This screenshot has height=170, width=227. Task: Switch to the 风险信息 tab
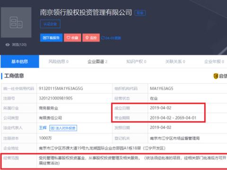(58, 61)
